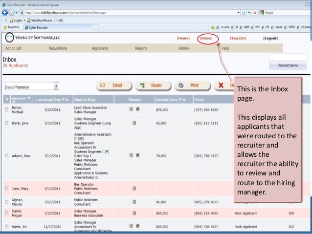Click the browser Back arrow button
Screen dimensions: 312x234
click(5, 13)
